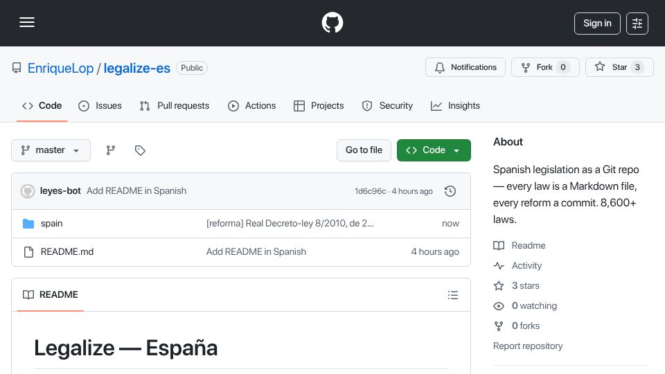Go to GitHub homepage via Octocat logo
This screenshot has width=665, height=374.
[x=332, y=22]
